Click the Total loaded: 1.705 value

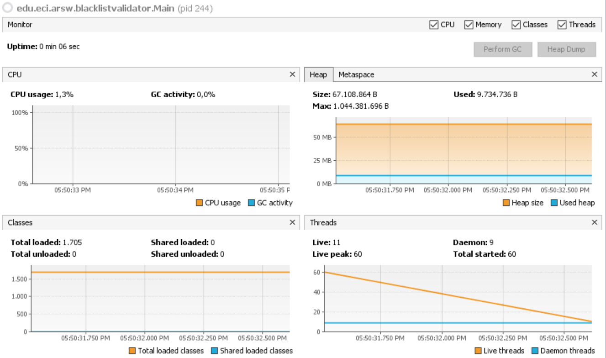point(46,242)
